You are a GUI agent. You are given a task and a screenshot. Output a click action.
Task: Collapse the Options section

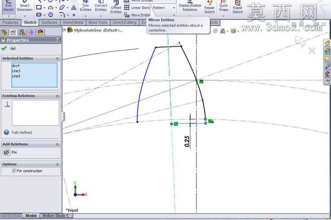click(x=57, y=165)
